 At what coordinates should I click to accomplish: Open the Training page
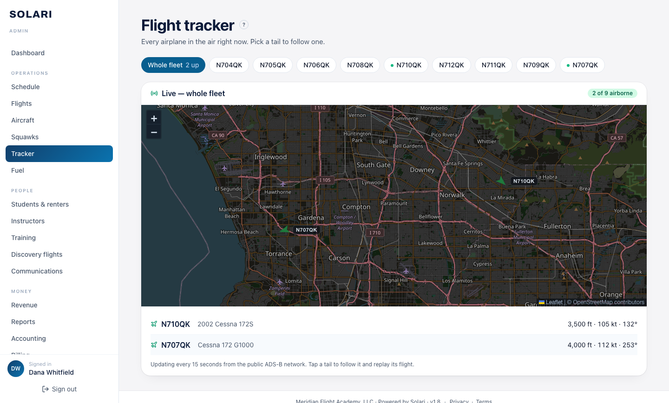tap(59, 238)
